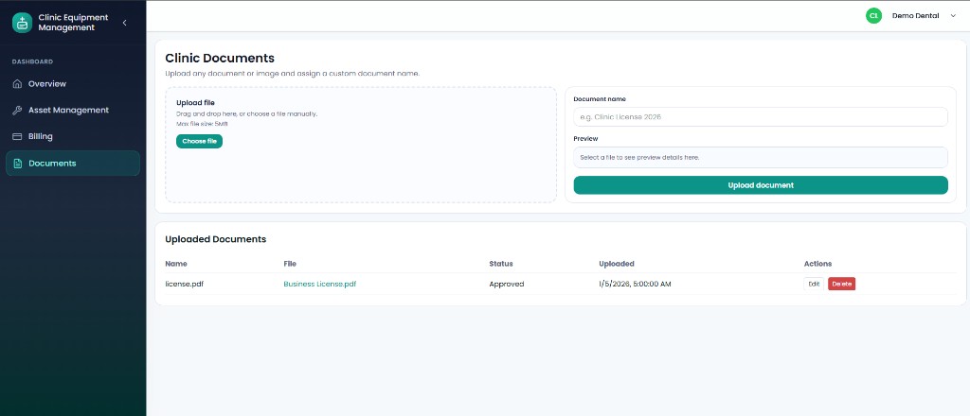Viewport: 970px width, 416px height.
Task: Click the Billing card icon
Action: pyautogui.click(x=17, y=136)
